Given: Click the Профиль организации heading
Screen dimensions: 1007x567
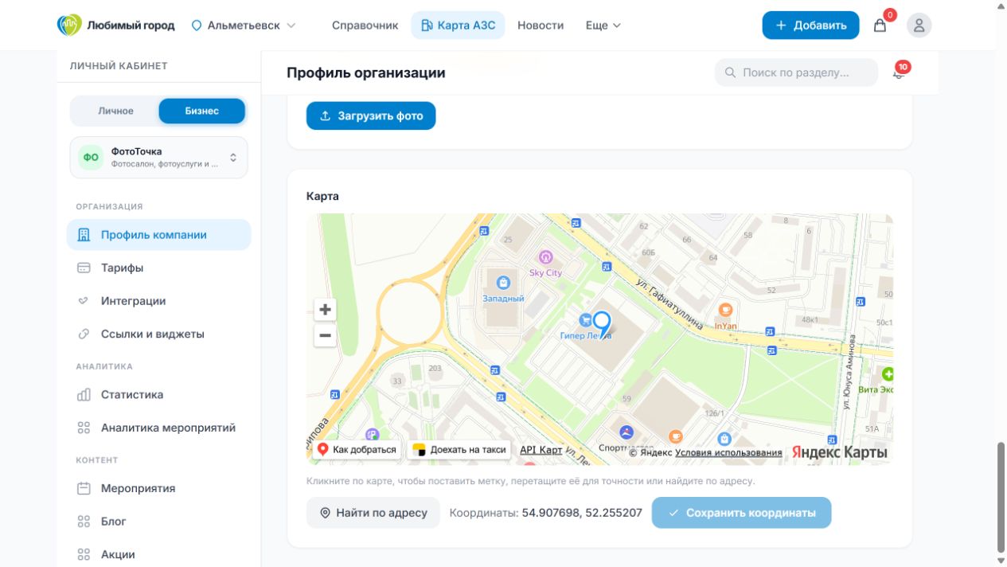Looking at the screenshot, I should [x=366, y=72].
